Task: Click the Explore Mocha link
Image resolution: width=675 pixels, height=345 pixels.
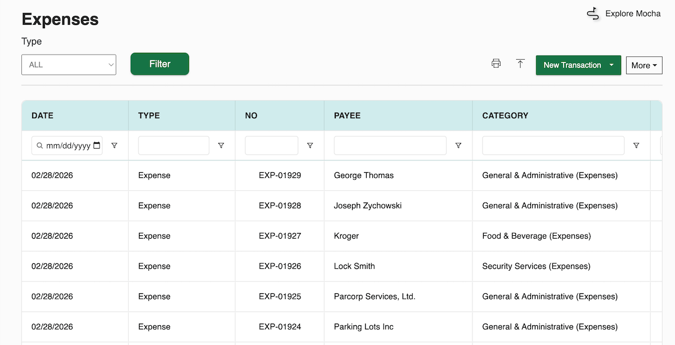Action: (x=633, y=14)
